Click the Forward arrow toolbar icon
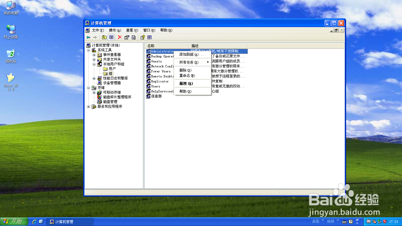 (x=95, y=37)
